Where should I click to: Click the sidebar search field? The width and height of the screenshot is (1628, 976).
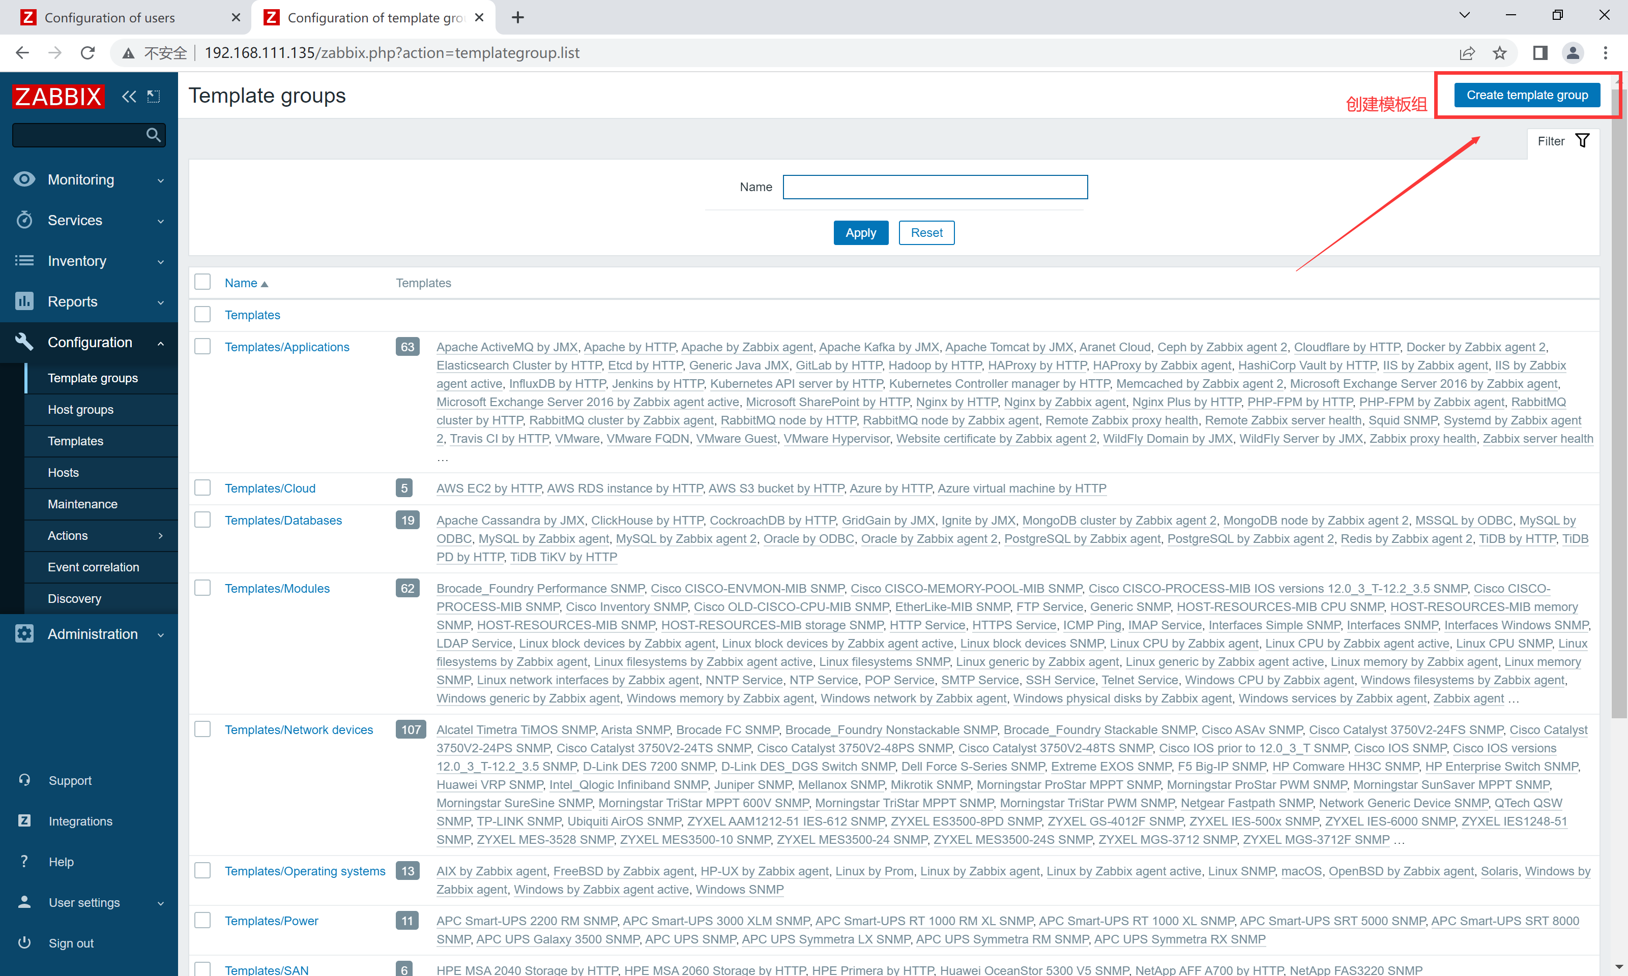(x=89, y=135)
